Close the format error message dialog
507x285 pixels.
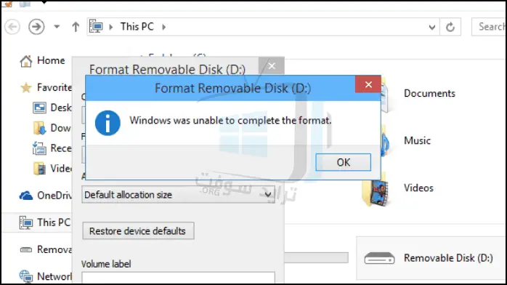click(x=368, y=84)
